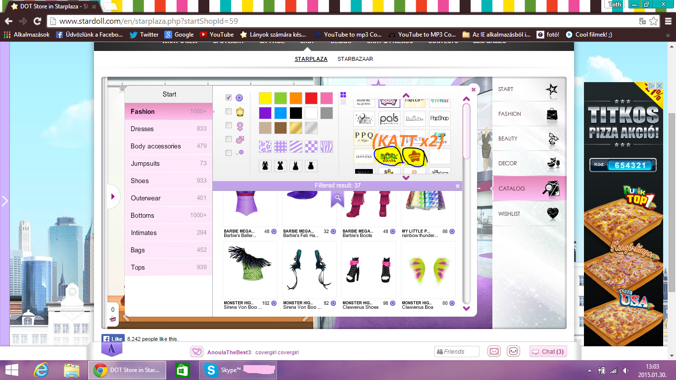676x380 pixels.
Task: Open WISHLIST in the right sidebar
Action: click(x=530, y=214)
